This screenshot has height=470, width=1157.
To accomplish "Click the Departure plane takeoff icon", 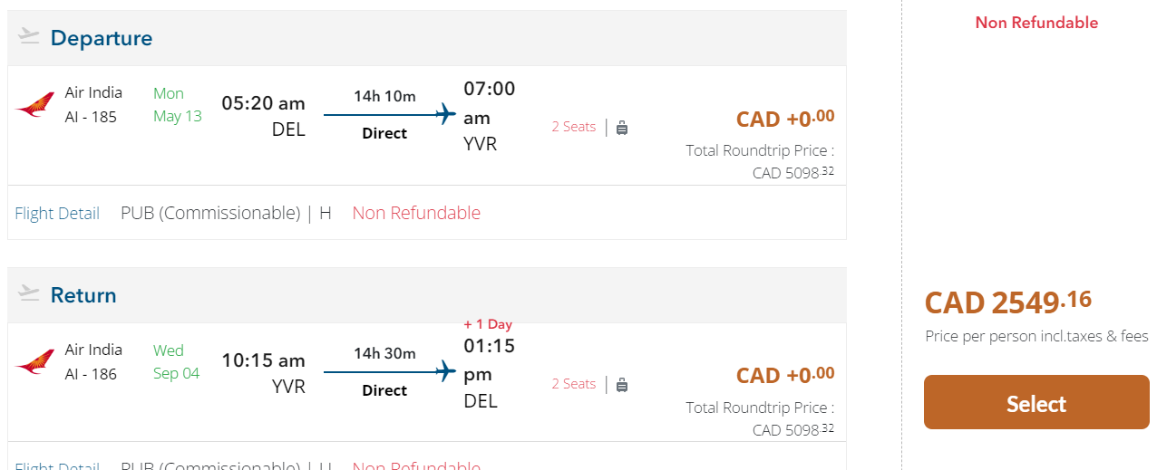I will pos(29,37).
